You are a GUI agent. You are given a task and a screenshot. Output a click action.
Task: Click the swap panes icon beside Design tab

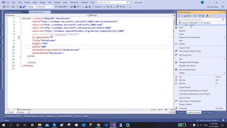[29, 112]
